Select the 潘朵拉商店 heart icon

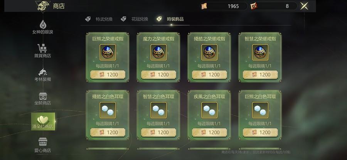pos(43,120)
